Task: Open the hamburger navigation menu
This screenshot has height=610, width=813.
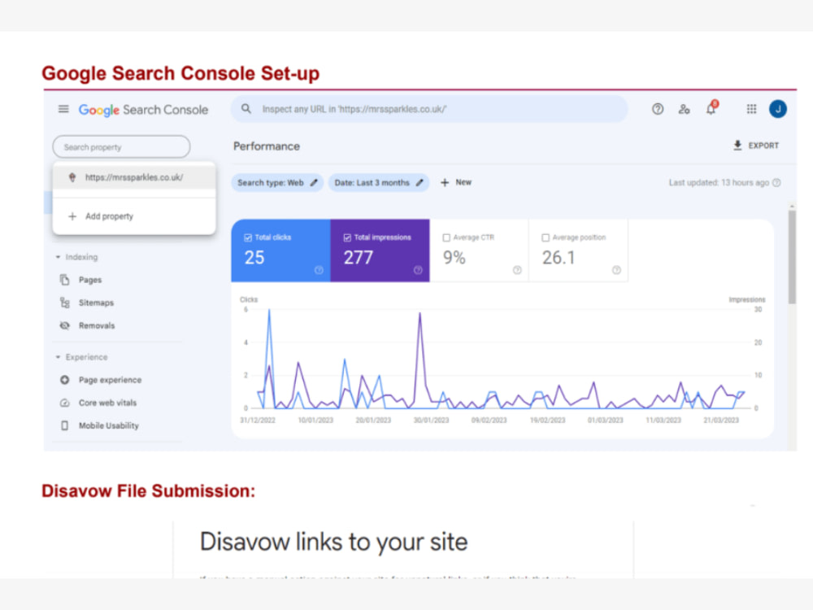Action: pyautogui.click(x=63, y=109)
